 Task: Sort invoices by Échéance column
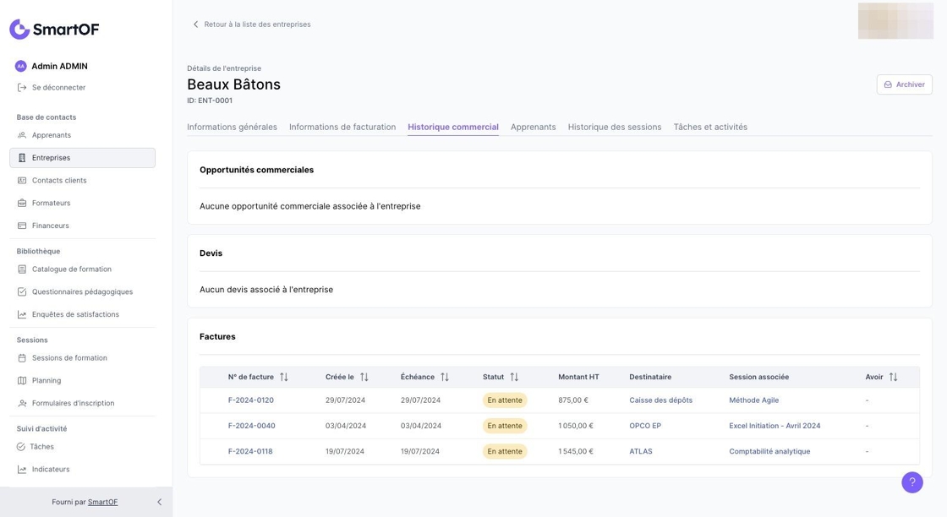[x=445, y=378]
